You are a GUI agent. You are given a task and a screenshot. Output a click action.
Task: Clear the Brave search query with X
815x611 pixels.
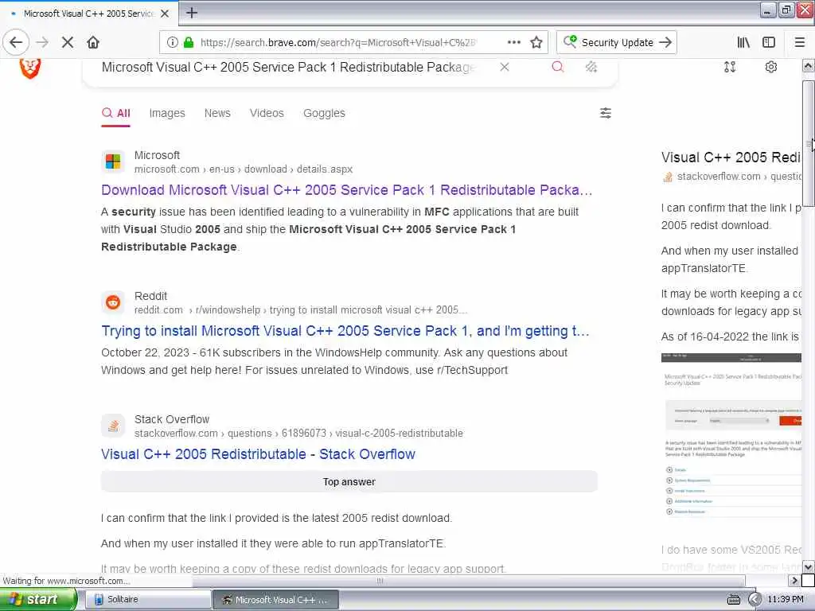504,67
